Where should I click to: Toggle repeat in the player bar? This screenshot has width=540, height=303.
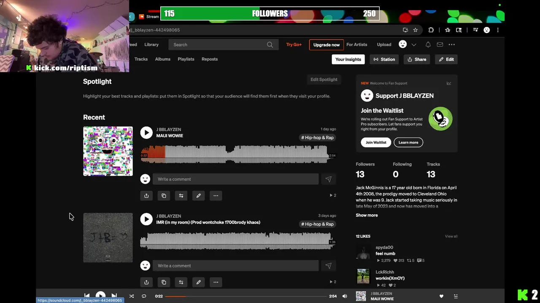click(144, 296)
